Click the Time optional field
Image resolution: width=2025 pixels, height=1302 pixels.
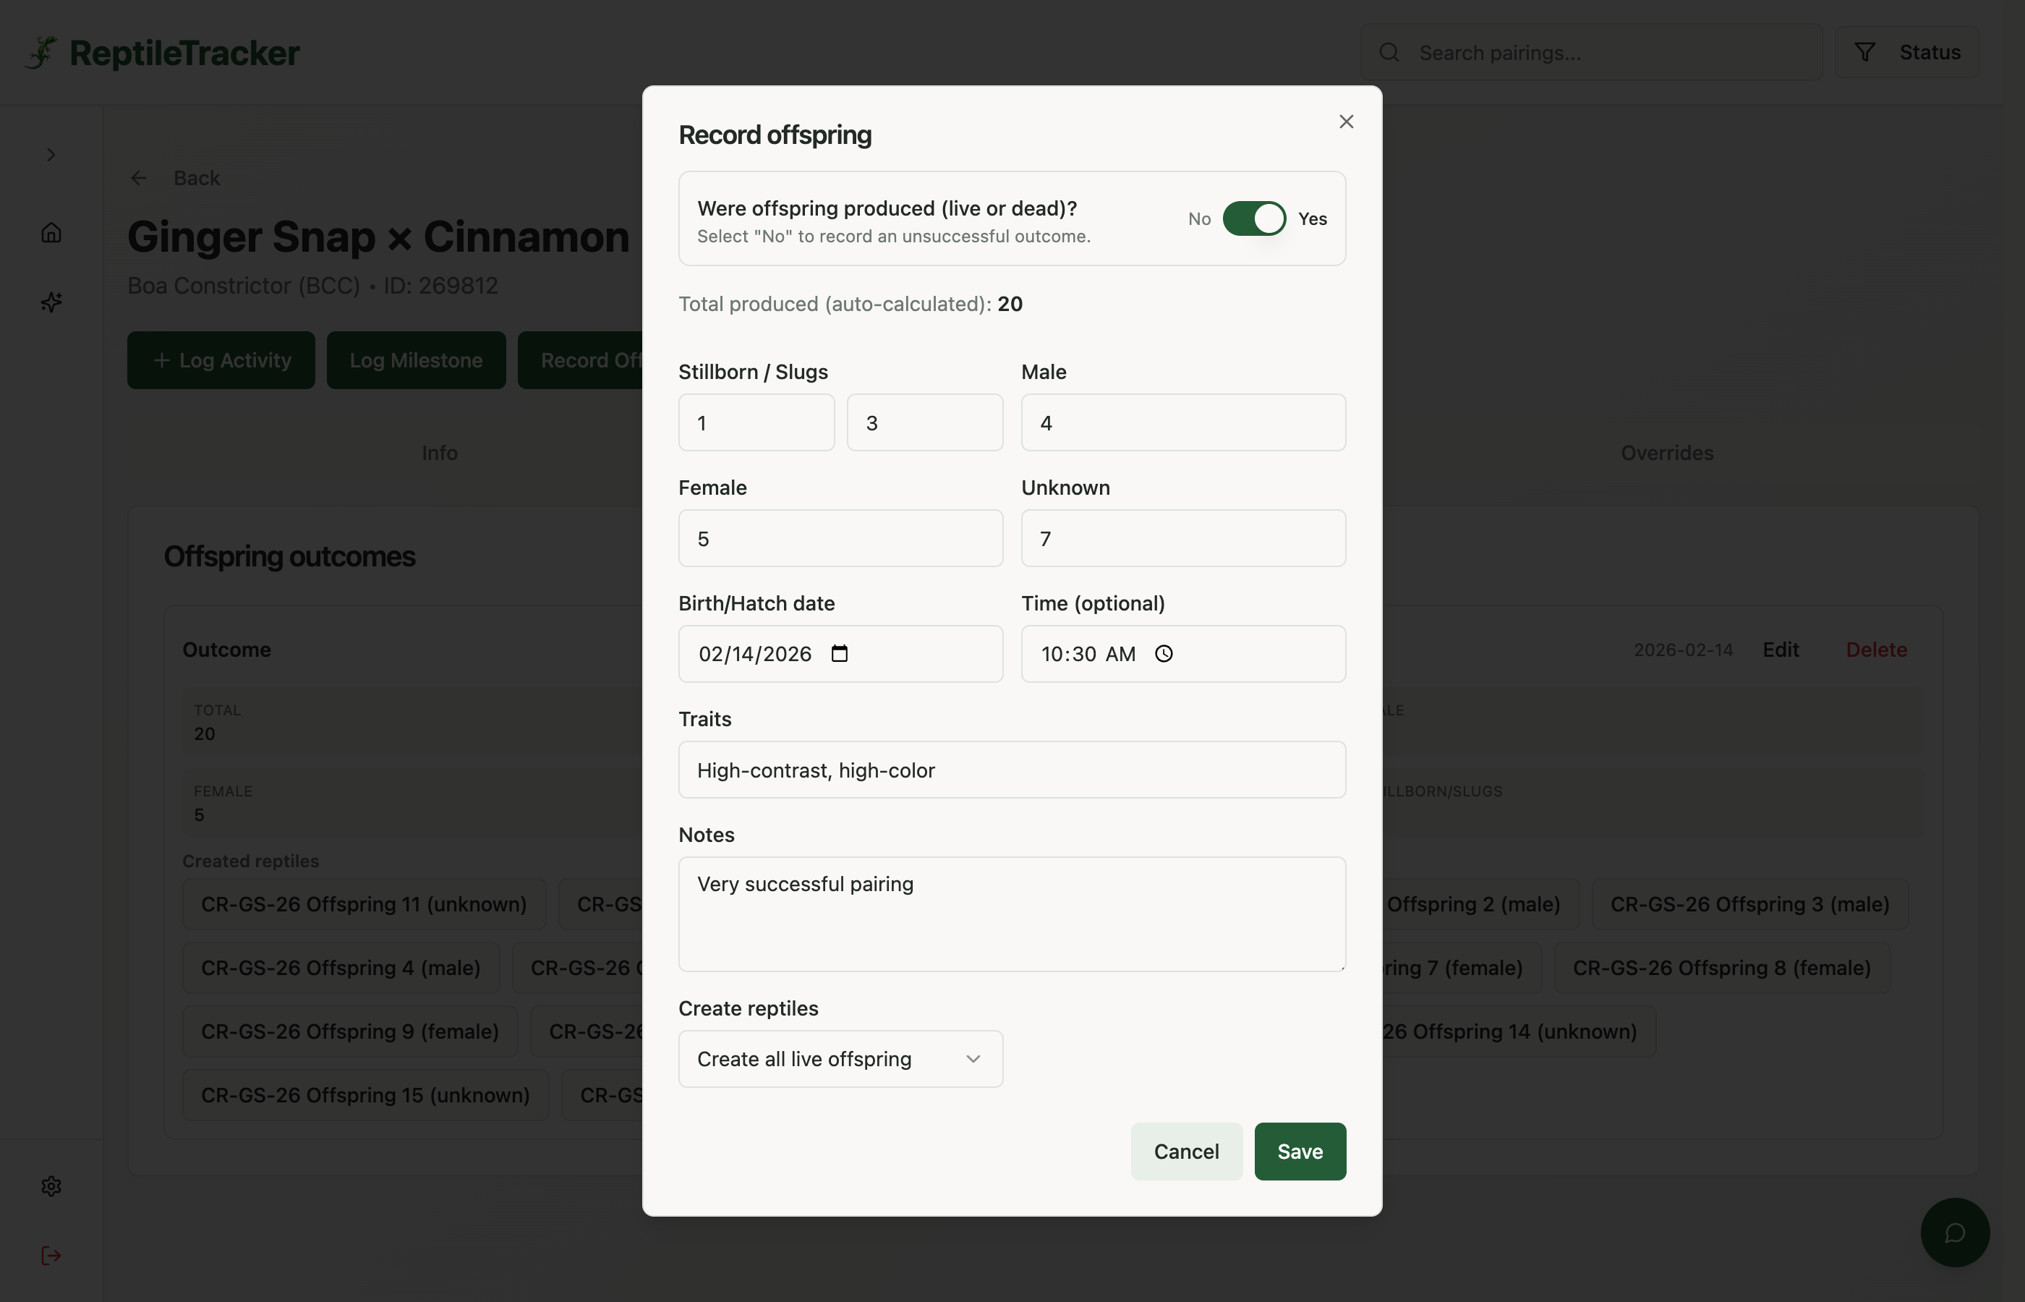click(x=1183, y=654)
